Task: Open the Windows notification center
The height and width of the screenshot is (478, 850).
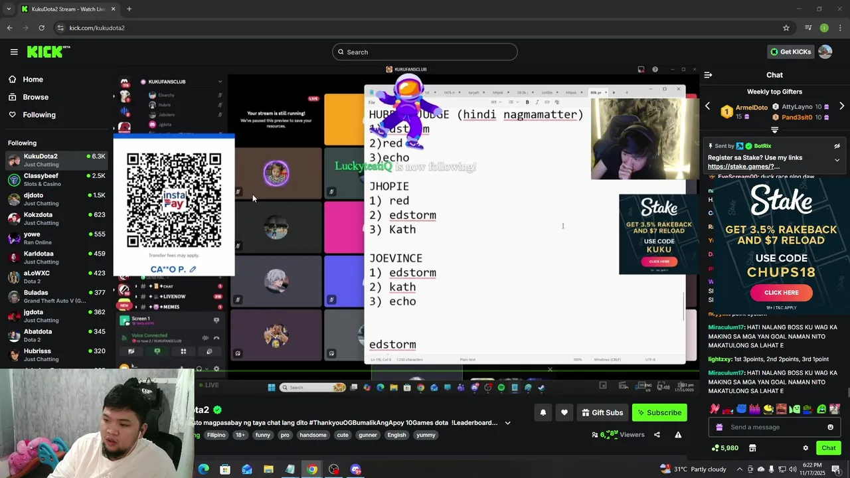Action: pyautogui.click(x=836, y=469)
